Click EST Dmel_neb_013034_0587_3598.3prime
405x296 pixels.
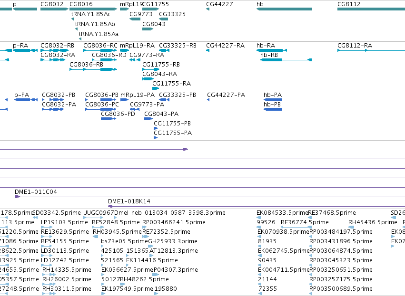point(170,213)
